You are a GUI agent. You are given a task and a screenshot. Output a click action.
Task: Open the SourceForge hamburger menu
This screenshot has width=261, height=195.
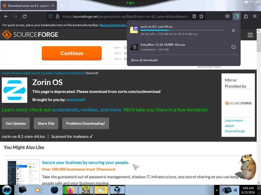250,35
